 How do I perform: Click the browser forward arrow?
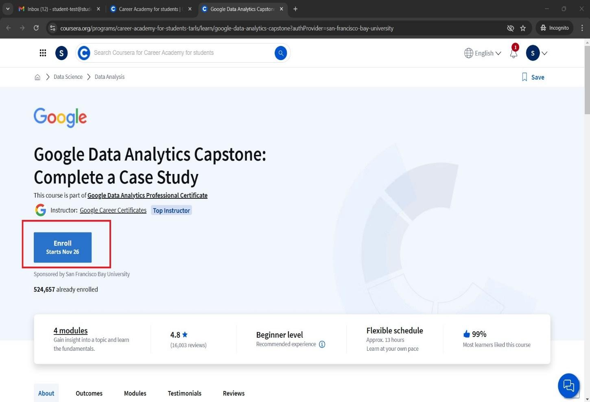[x=22, y=28]
